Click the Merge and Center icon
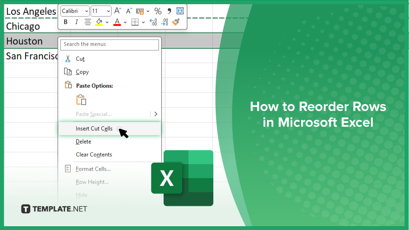409x230 pixels. [x=180, y=11]
